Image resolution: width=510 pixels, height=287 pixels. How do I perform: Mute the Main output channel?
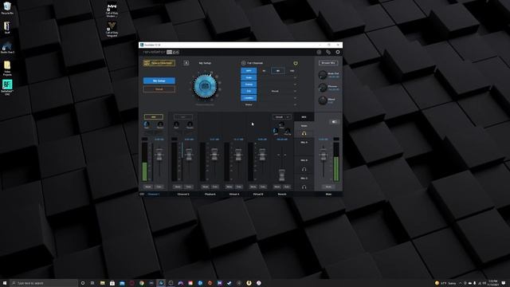click(x=328, y=187)
